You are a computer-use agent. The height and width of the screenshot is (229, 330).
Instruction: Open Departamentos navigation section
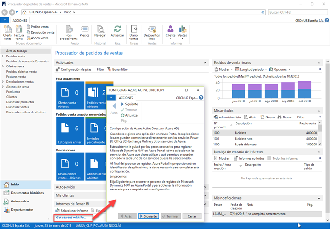coord(25,210)
